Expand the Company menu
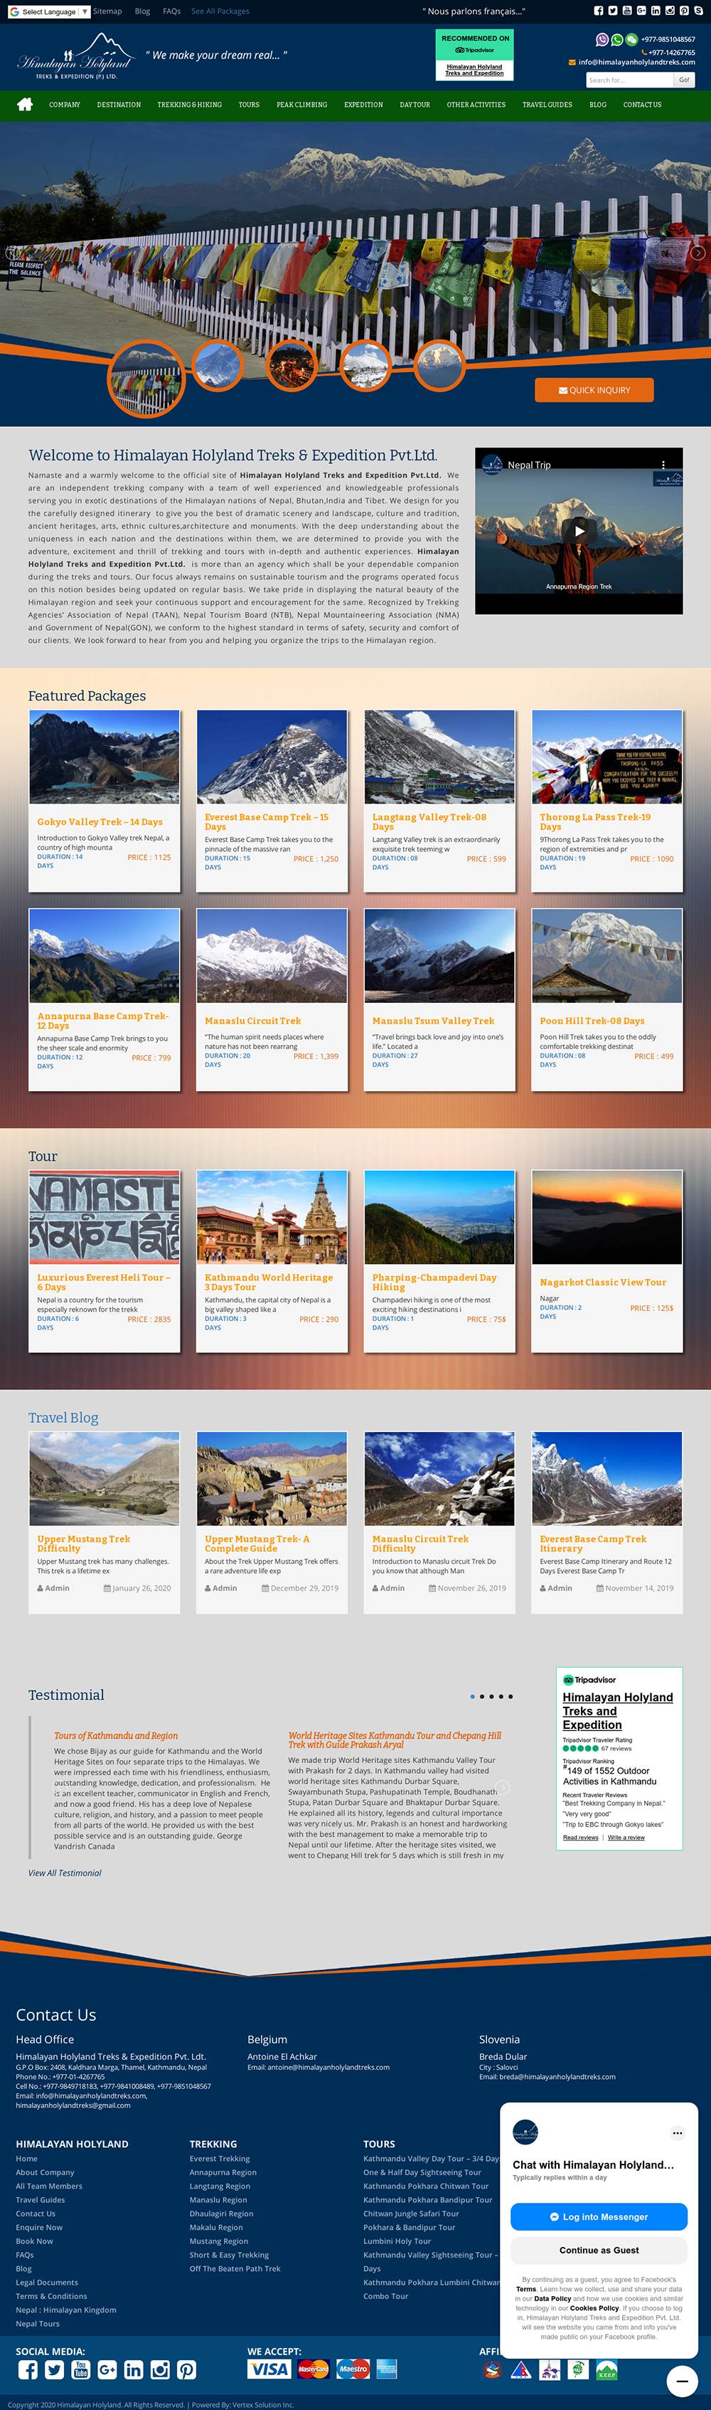 tap(65, 105)
